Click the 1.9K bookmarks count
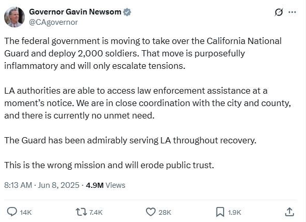This screenshot has height=222, width=306. pyautogui.click(x=235, y=212)
